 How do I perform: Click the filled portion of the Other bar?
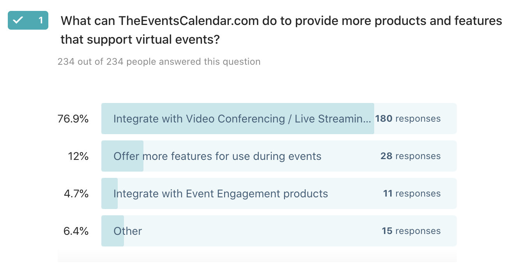coord(113,231)
